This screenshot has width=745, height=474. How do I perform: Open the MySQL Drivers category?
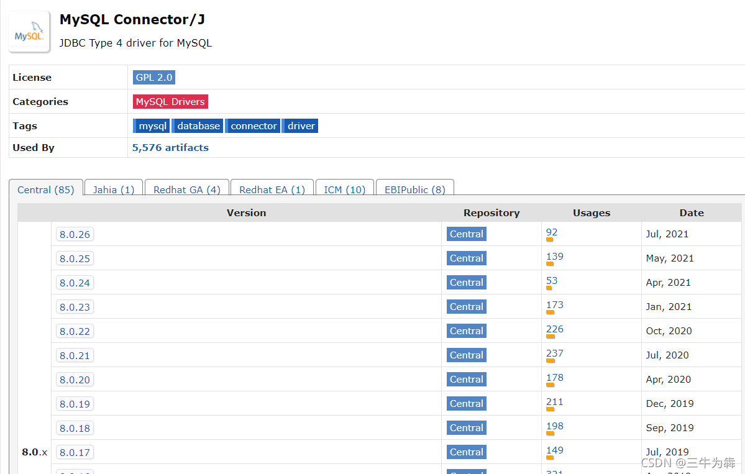(x=170, y=102)
